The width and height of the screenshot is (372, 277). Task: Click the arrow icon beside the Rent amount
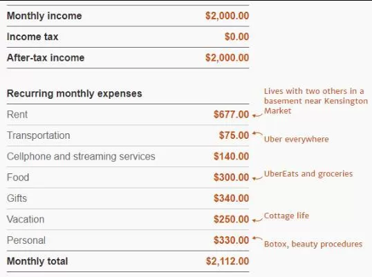[x=257, y=115]
